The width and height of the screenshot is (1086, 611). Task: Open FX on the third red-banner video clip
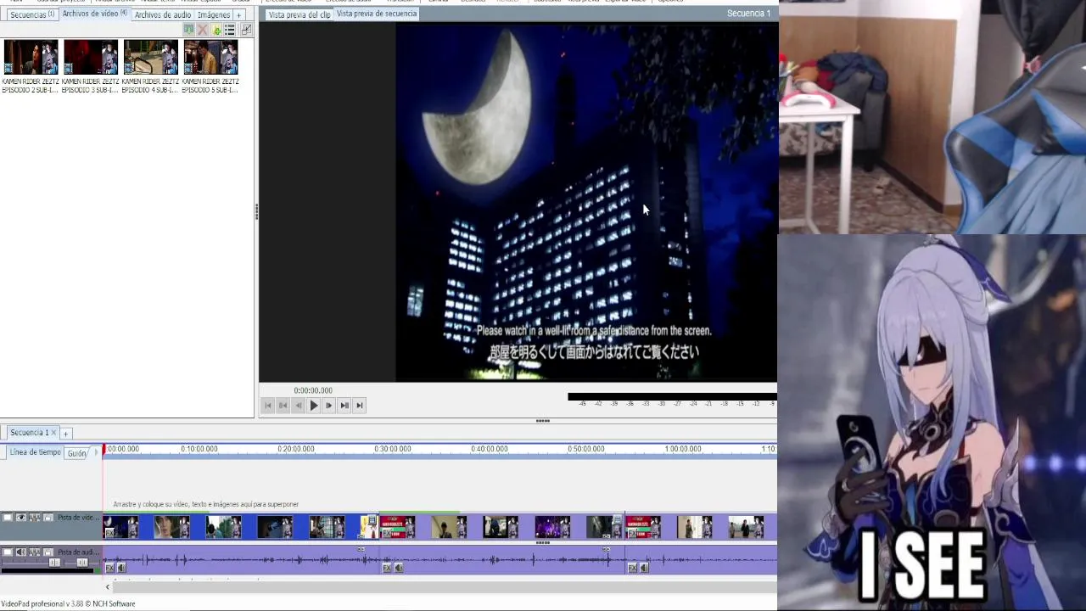click(632, 533)
